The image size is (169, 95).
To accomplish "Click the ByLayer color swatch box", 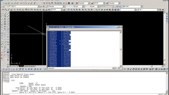I will (48, 6).
